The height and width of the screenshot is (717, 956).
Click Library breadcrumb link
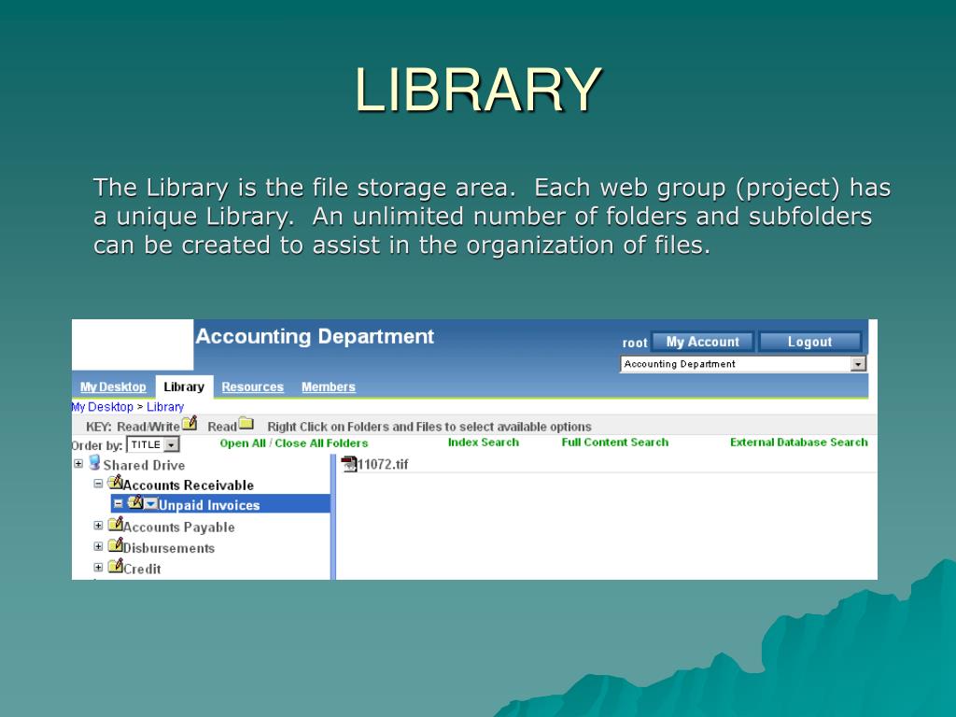[x=165, y=407]
